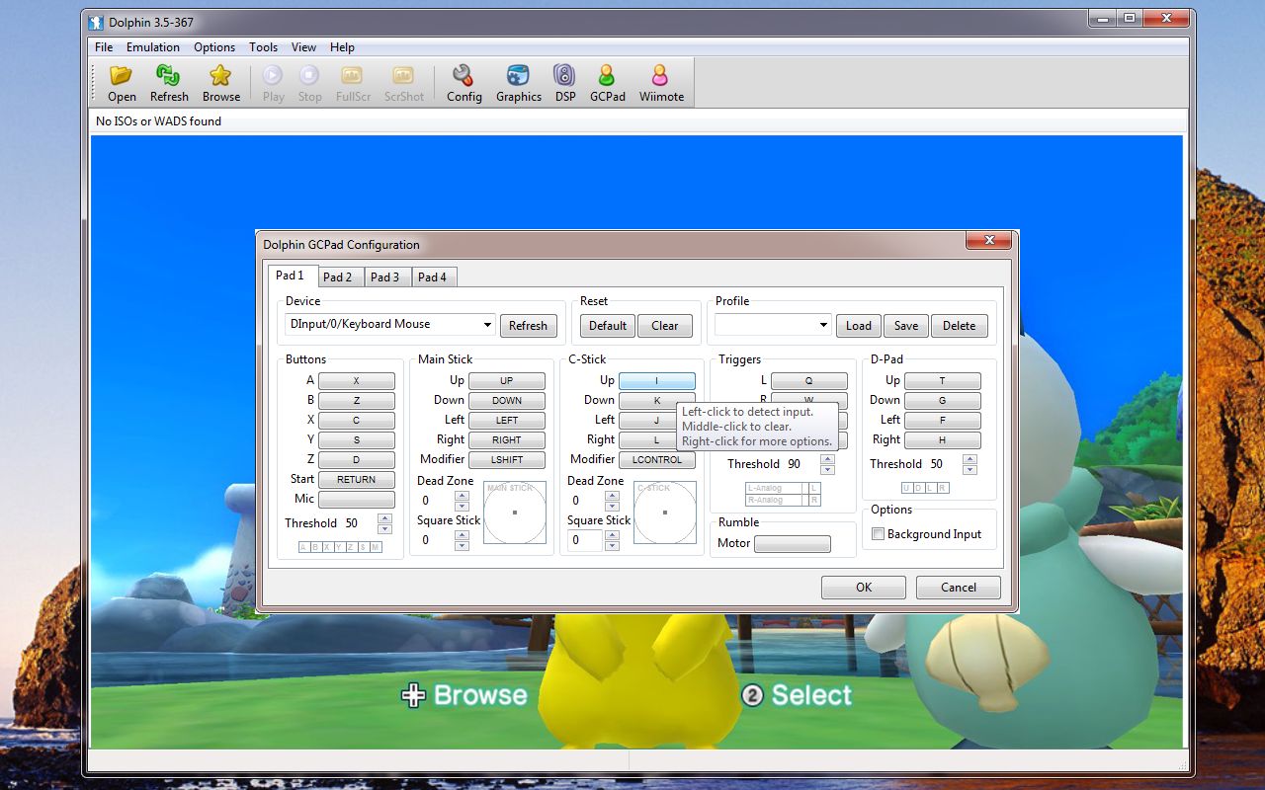This screenshot has height=790, width=1265.
Task: Click the A button mapping X
Action: click(357, 381)
